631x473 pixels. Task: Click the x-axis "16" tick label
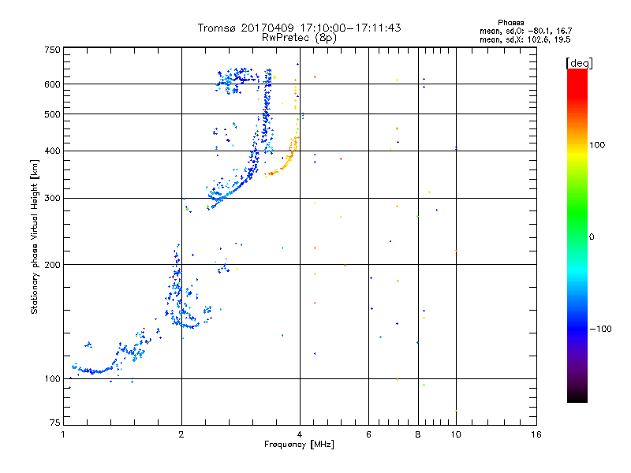[x=536, y=434]
